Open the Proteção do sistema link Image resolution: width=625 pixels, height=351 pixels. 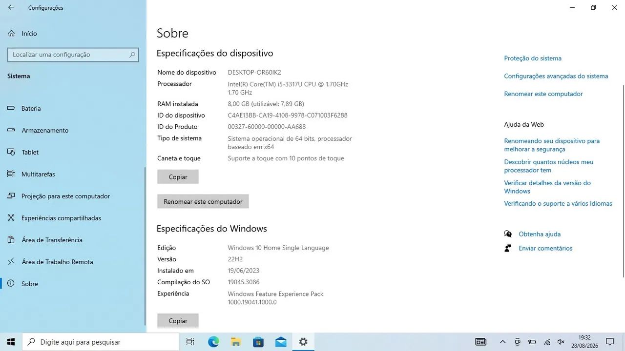(533, 58)
